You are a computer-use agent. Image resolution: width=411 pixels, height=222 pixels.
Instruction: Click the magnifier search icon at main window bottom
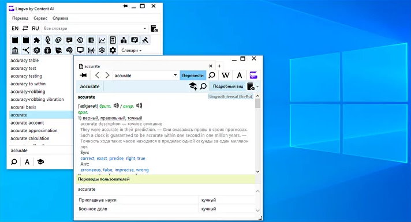pos(14,162)
